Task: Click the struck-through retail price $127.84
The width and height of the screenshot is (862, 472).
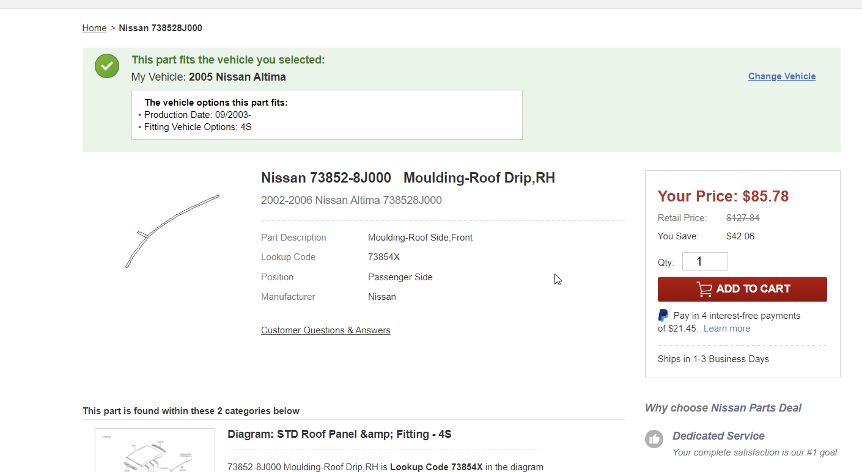Action: point(743,218)
